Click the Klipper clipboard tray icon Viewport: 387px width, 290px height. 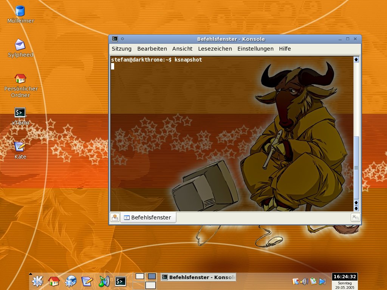click(x=296, y=281)
